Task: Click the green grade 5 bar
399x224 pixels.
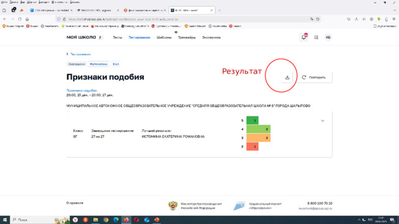Action: pos(252,120)
